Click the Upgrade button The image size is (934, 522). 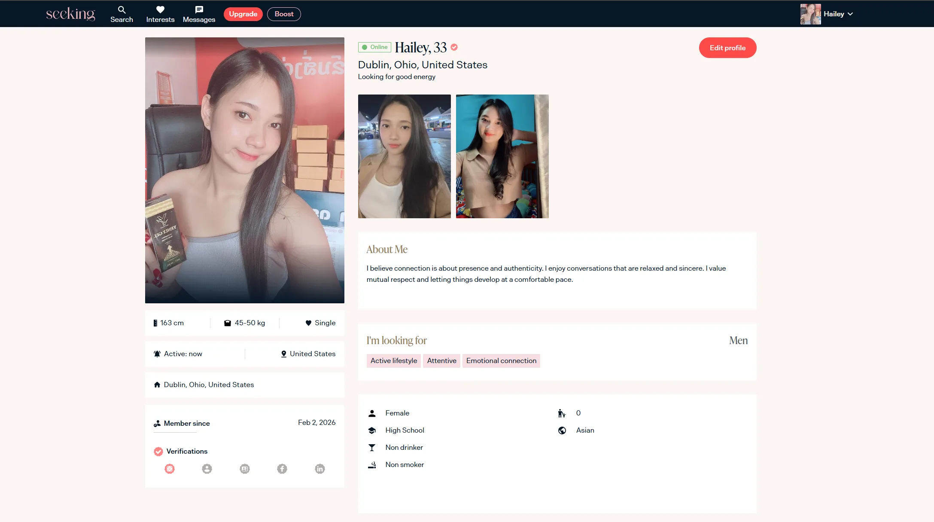coord(243,14)
